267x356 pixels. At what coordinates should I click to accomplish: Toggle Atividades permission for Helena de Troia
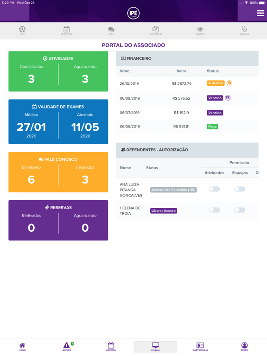[214, 210]
